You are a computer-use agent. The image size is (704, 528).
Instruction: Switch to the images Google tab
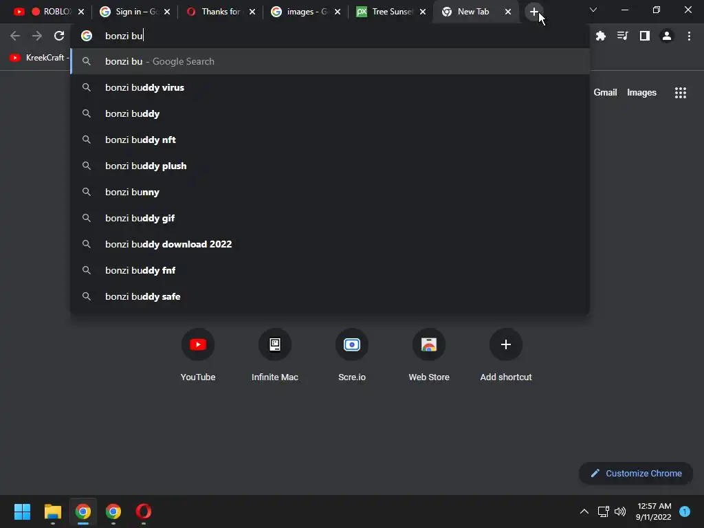[305, 12]
